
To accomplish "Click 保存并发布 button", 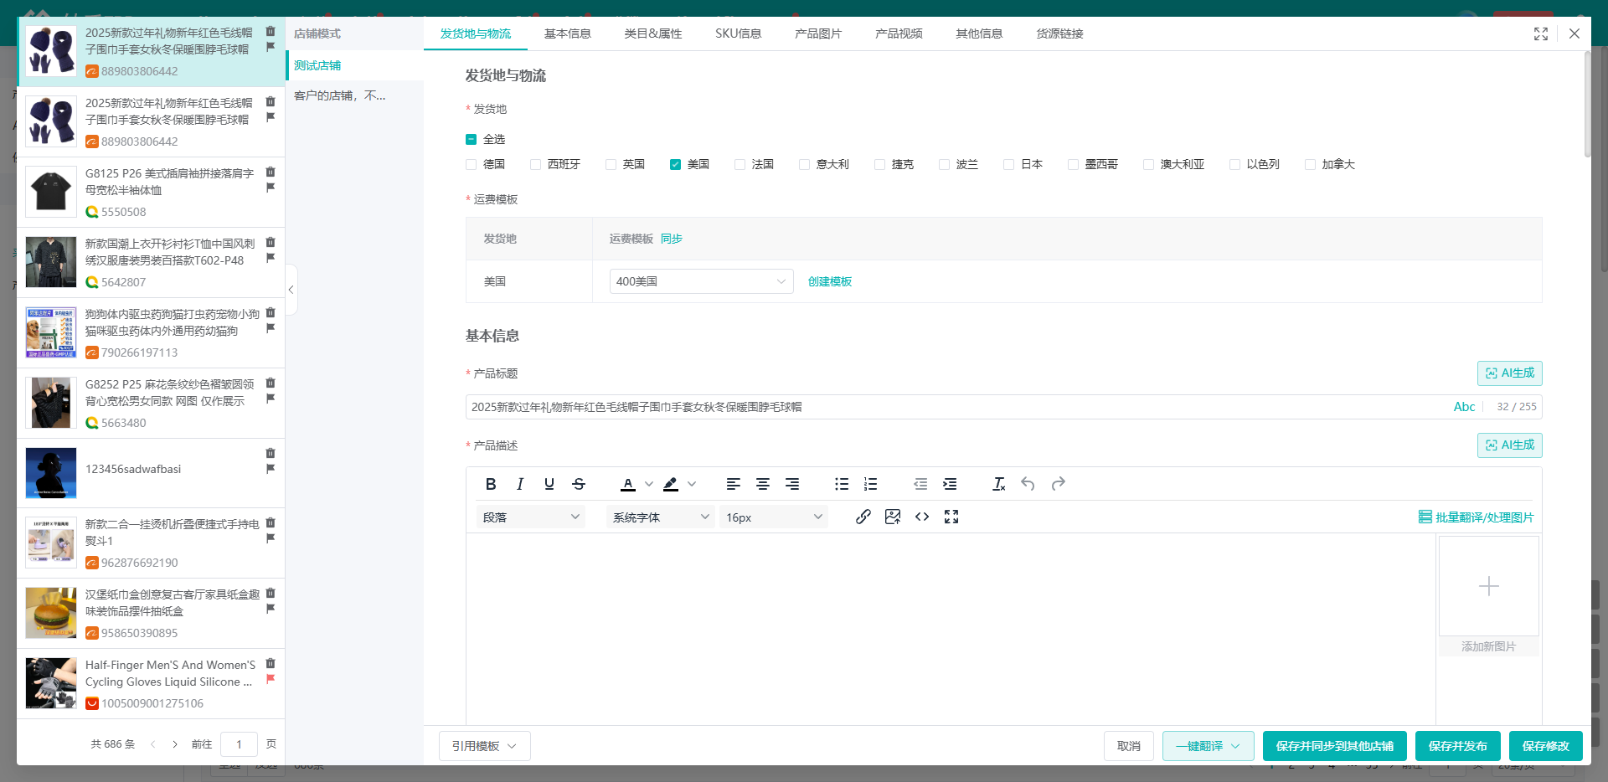I will (x=1458, y=746).
